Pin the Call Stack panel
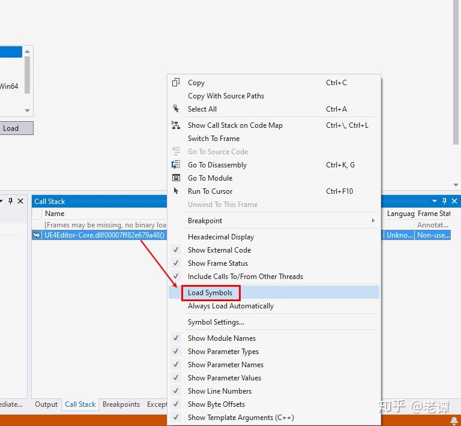This screenshot has width=461, height=426. click(444, 201)
